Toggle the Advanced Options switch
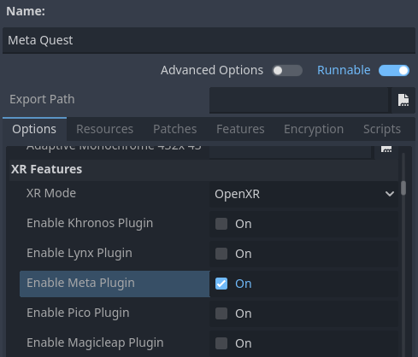Image resolution: width=418 pixels, height=357 pixels. click(x=287, y=71)
